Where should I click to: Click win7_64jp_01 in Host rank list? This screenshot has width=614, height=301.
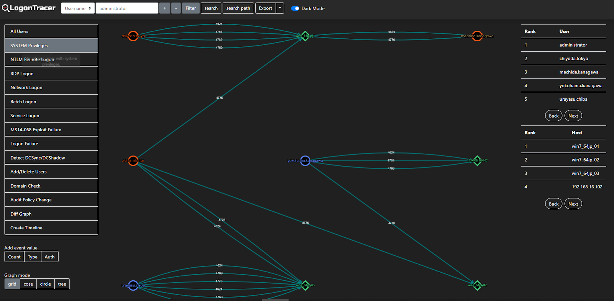pos(585,146)
